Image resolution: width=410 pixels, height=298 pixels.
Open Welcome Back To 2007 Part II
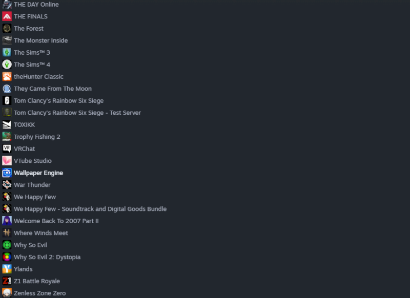(56, 221)
